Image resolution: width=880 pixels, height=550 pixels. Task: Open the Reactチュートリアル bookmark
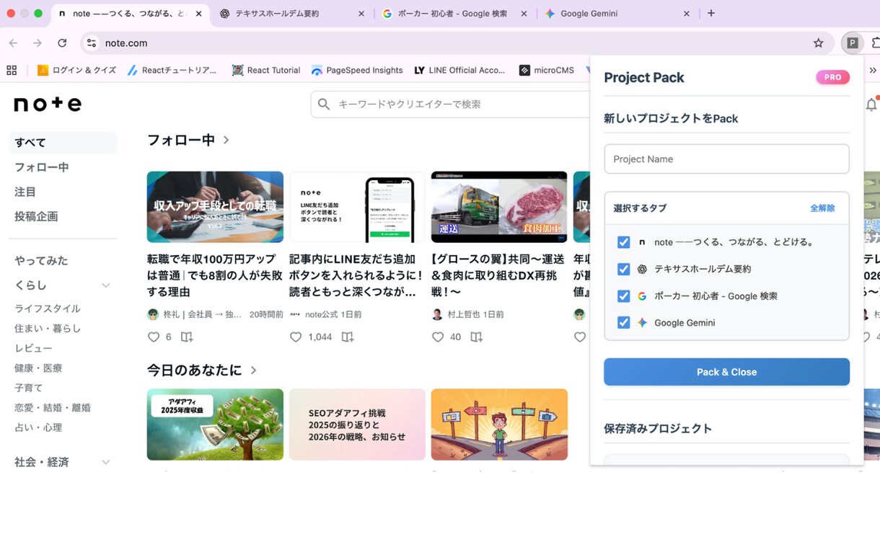point(172,70)
